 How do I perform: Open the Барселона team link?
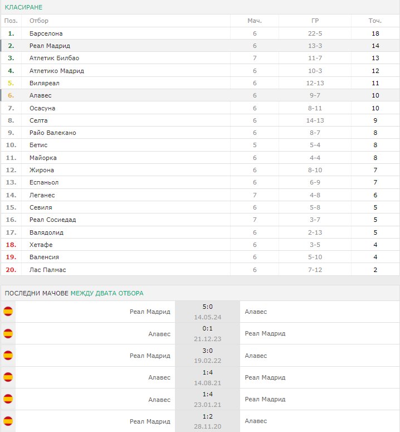pyautogui.click(x=46, y=33)
